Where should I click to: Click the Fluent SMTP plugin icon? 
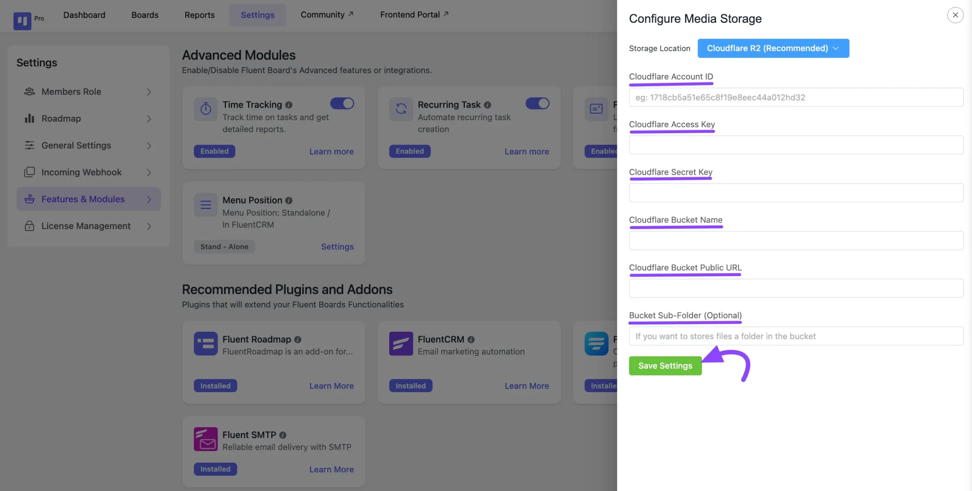coord(206,439)
